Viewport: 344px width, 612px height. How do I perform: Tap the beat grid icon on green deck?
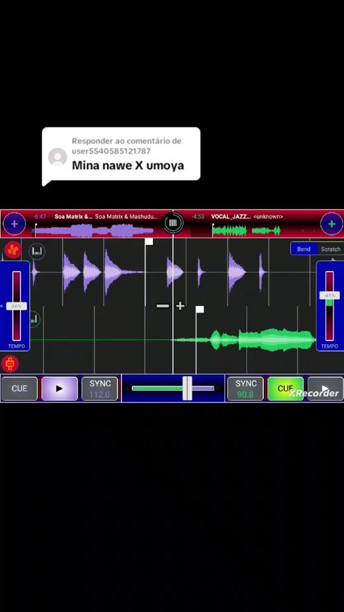click(34, 319)
